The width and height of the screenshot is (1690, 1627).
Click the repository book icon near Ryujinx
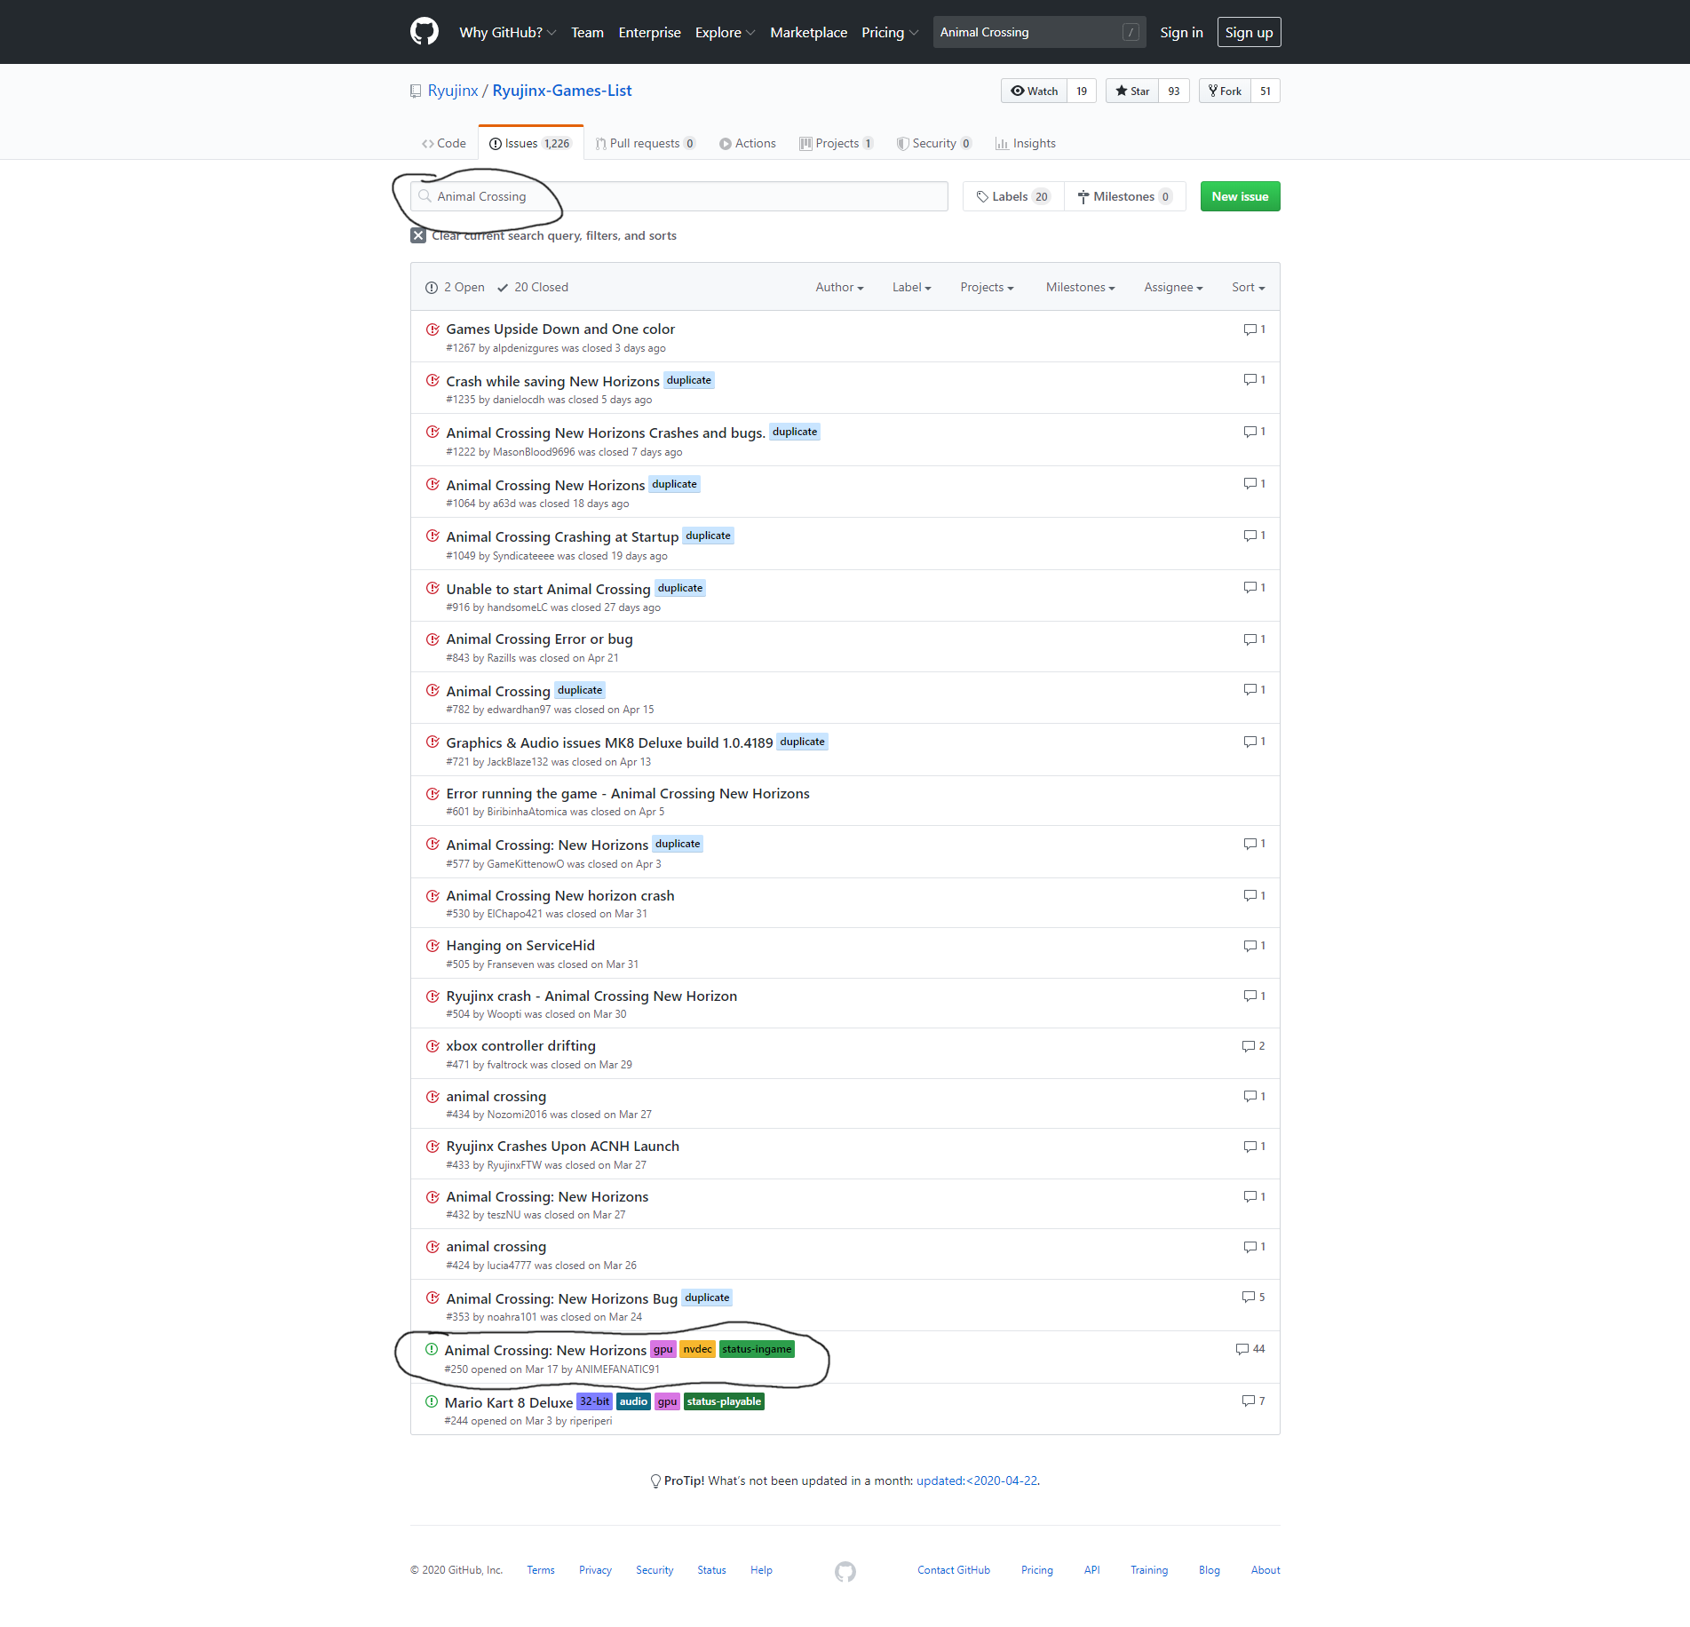(x=416, y=91)
